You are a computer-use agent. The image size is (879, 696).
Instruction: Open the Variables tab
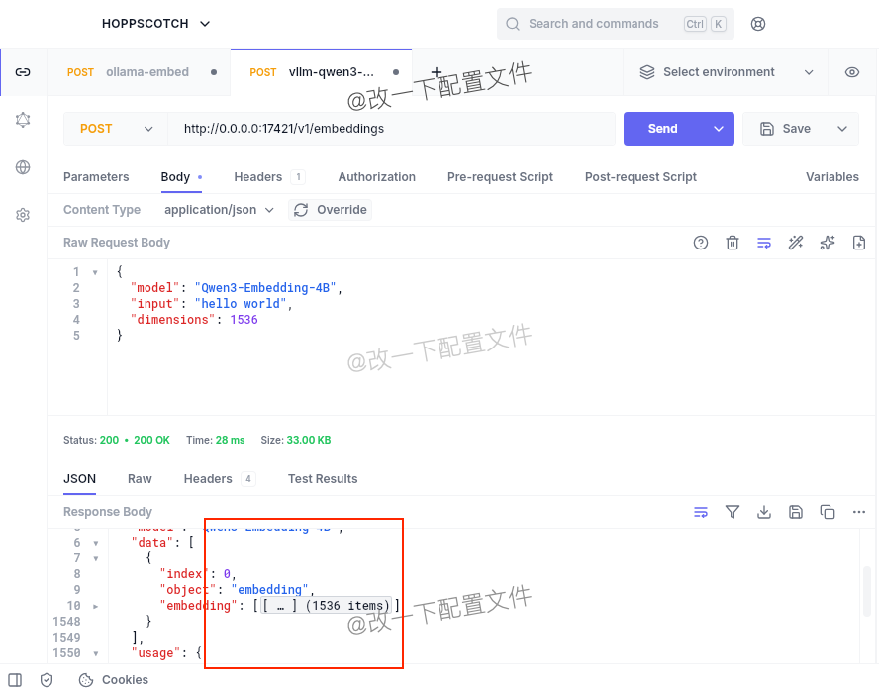(x=831, y=177)
